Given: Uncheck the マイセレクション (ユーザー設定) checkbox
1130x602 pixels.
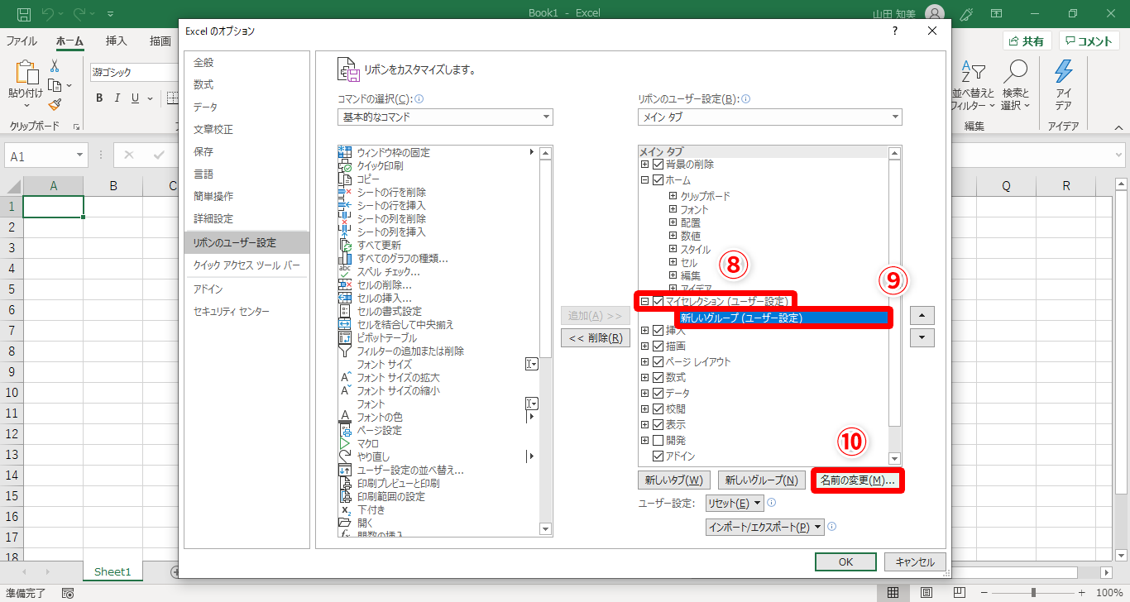Looking at the screenshot, I should tap(658, 302).
